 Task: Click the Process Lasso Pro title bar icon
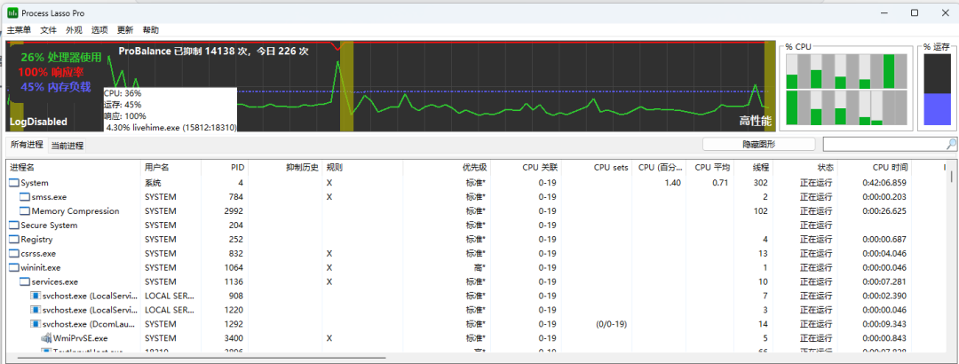tap(12, 12)
